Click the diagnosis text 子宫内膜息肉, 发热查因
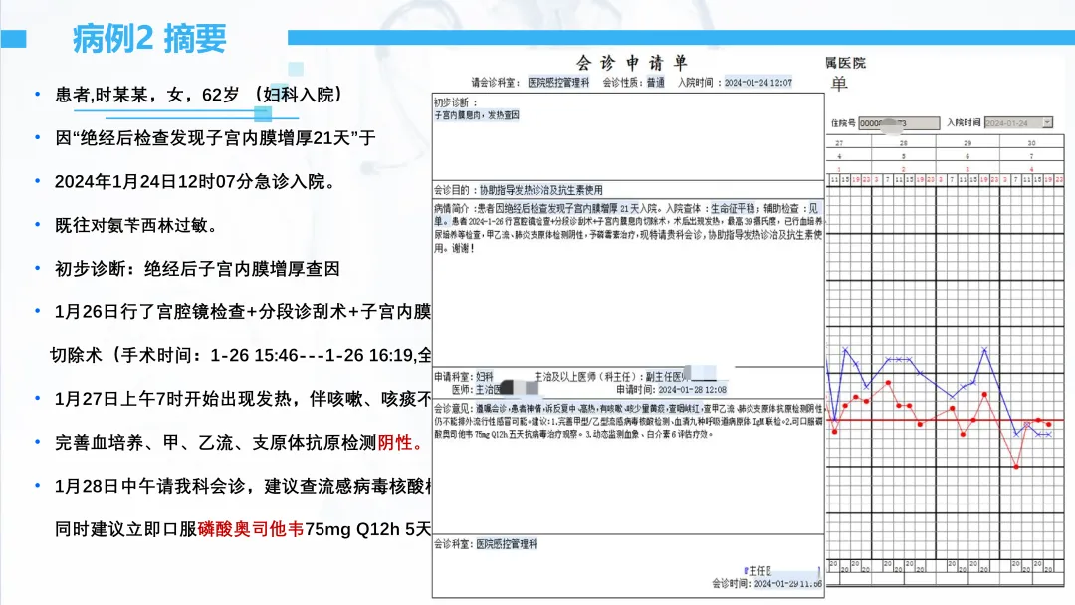This screenshot has height=605, width=1075. [477, 115]
